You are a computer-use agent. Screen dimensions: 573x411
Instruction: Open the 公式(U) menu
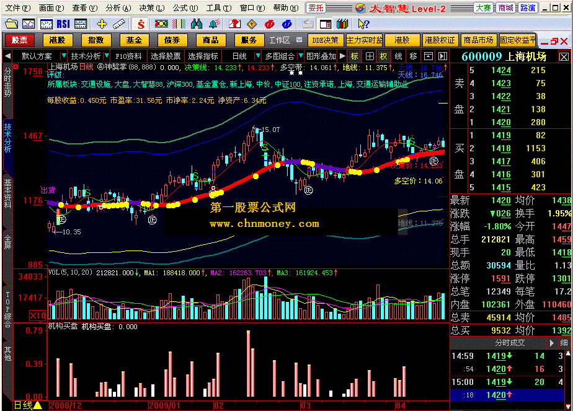(185, 7)
